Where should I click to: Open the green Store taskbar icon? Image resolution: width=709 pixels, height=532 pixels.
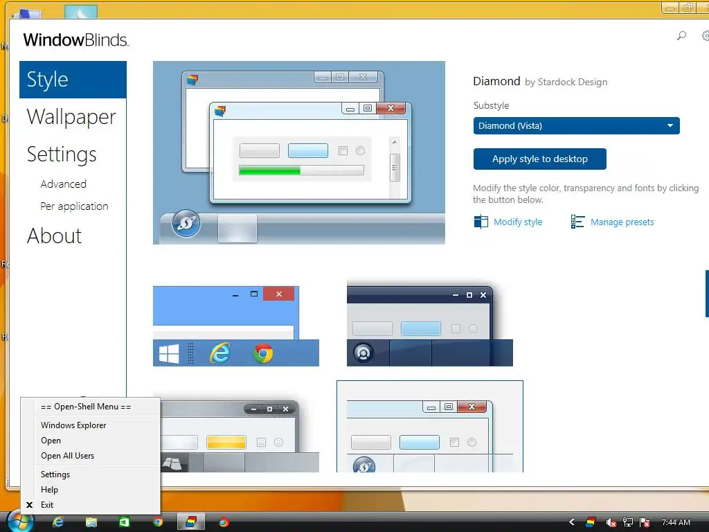(125, 522)
